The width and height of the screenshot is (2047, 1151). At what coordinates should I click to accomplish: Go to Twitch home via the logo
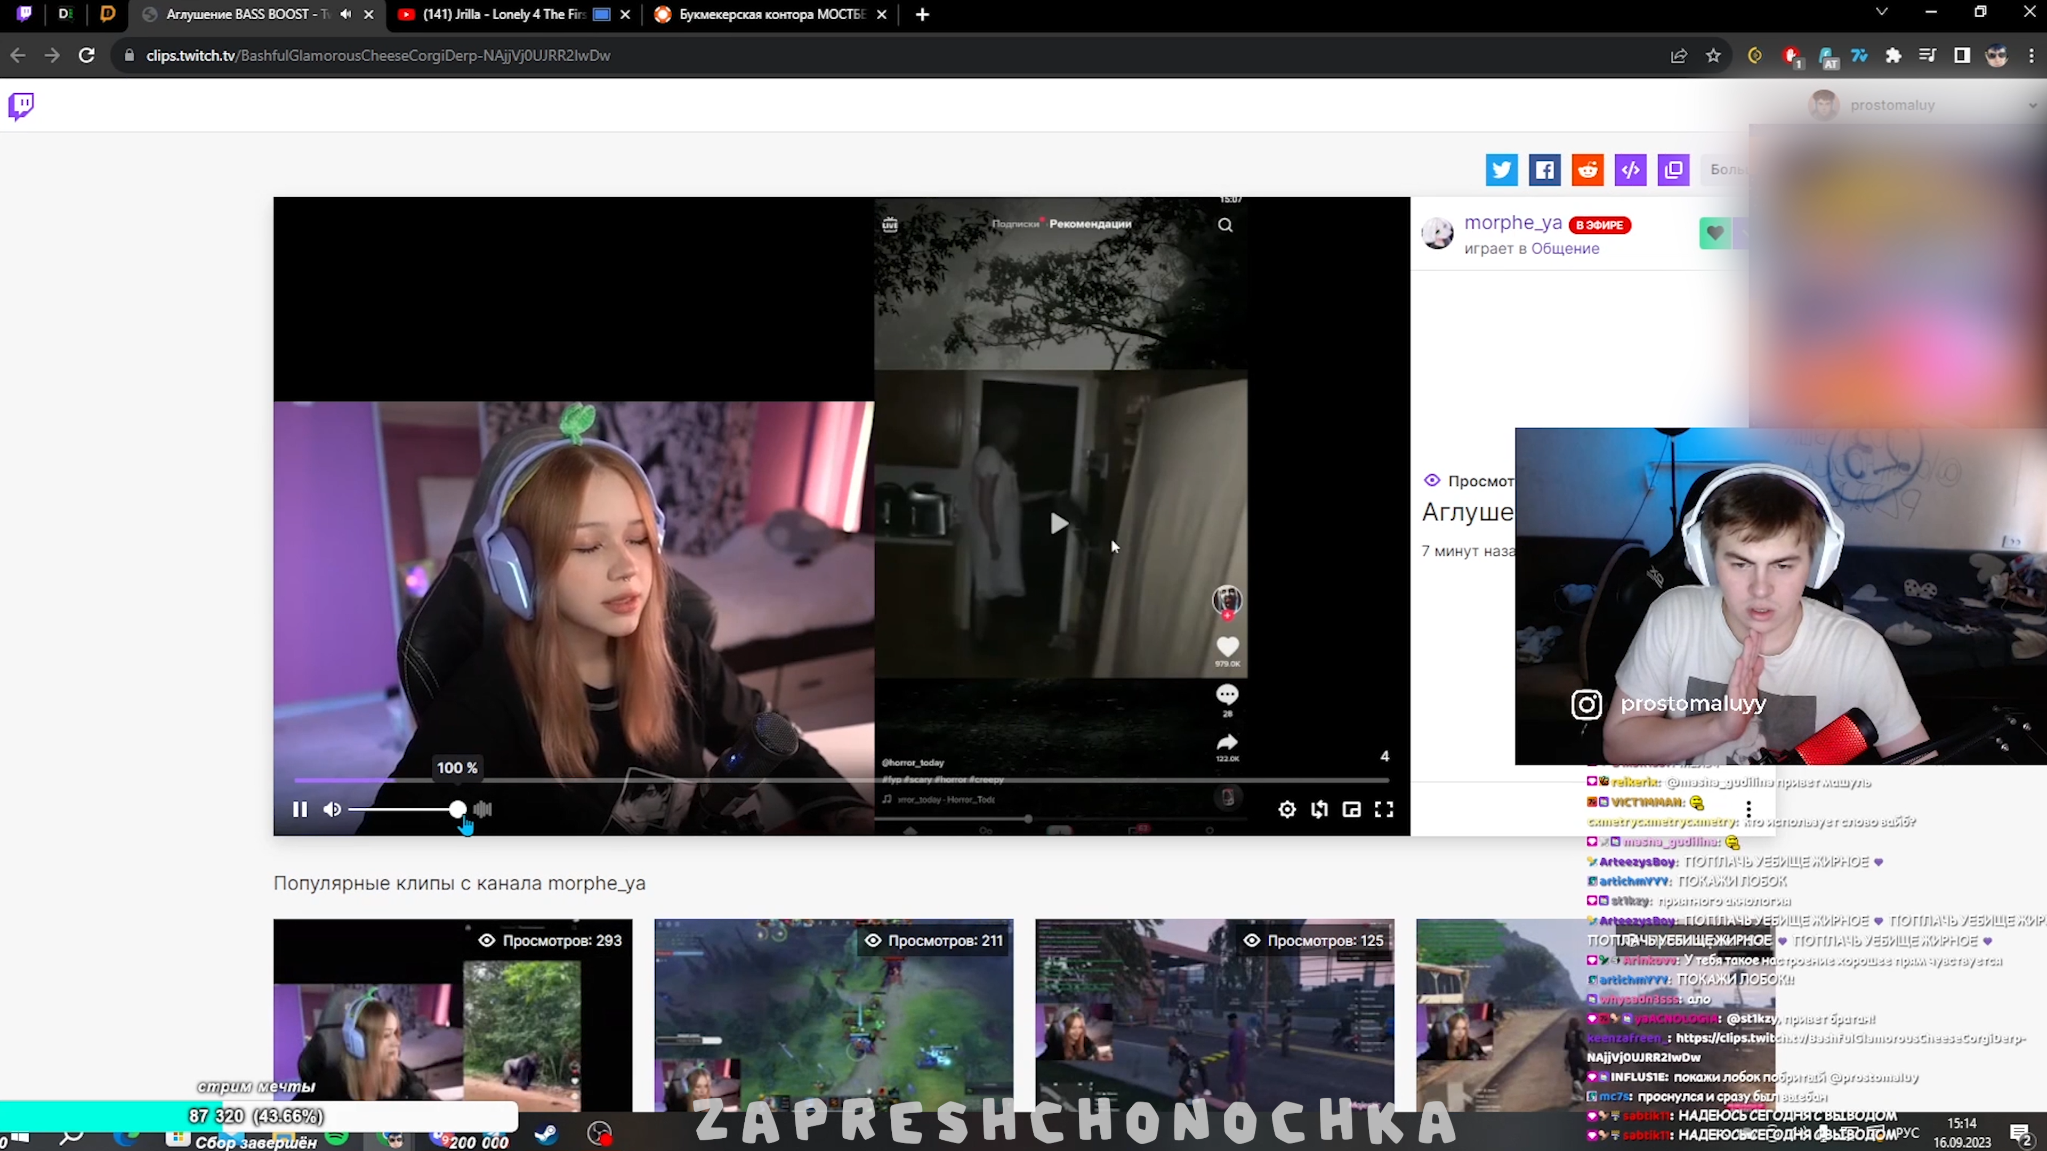click(x=21, y=106)
